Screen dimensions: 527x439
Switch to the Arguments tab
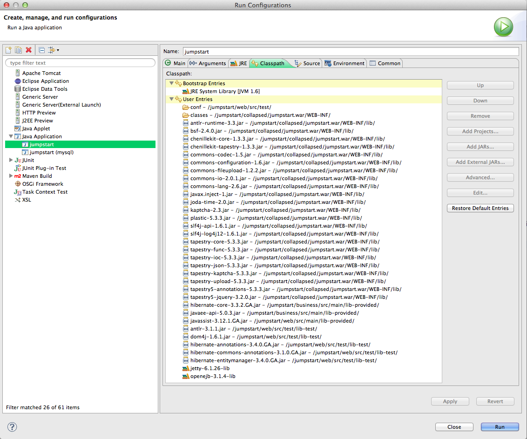[x=207, y=63]
